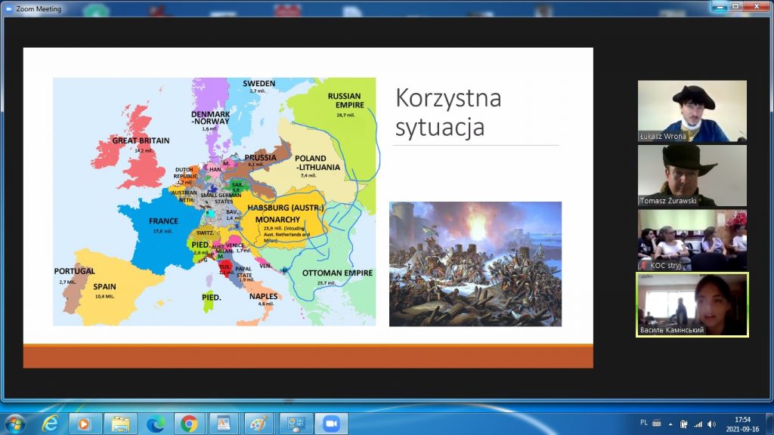Click the Zoom icon in taskbar
The image size is (774, 435).
[x=330, y=423]
